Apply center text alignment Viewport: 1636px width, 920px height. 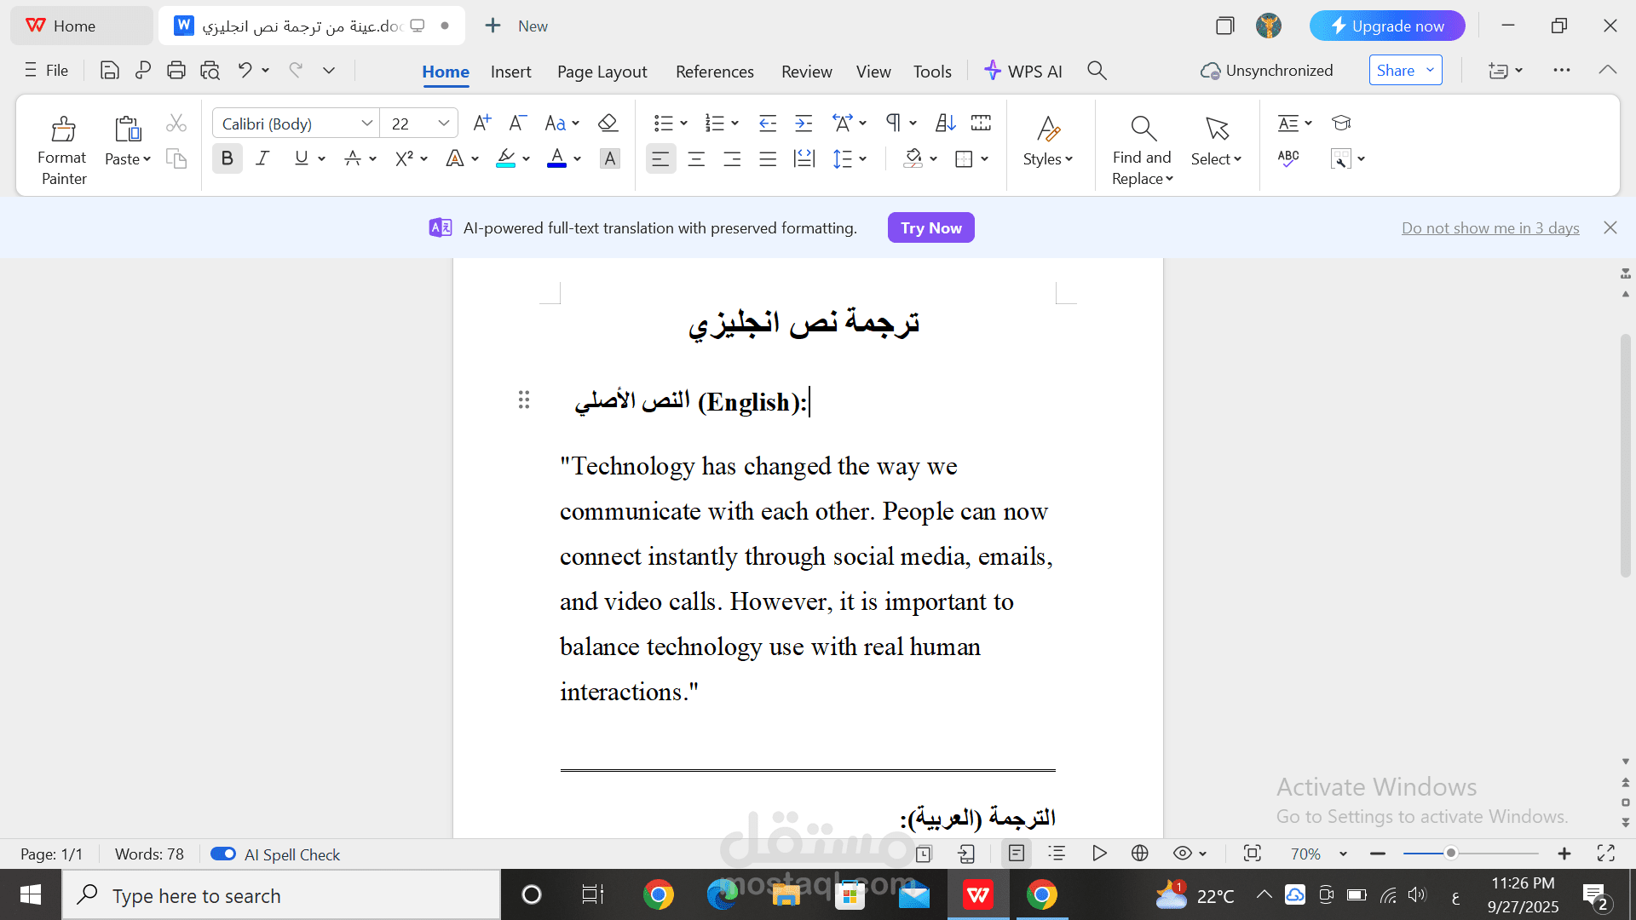tap(696, 159)
